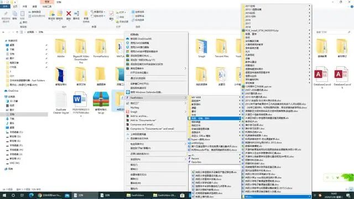Choose Favorites in FastFolders submenu

click(215, 162)
